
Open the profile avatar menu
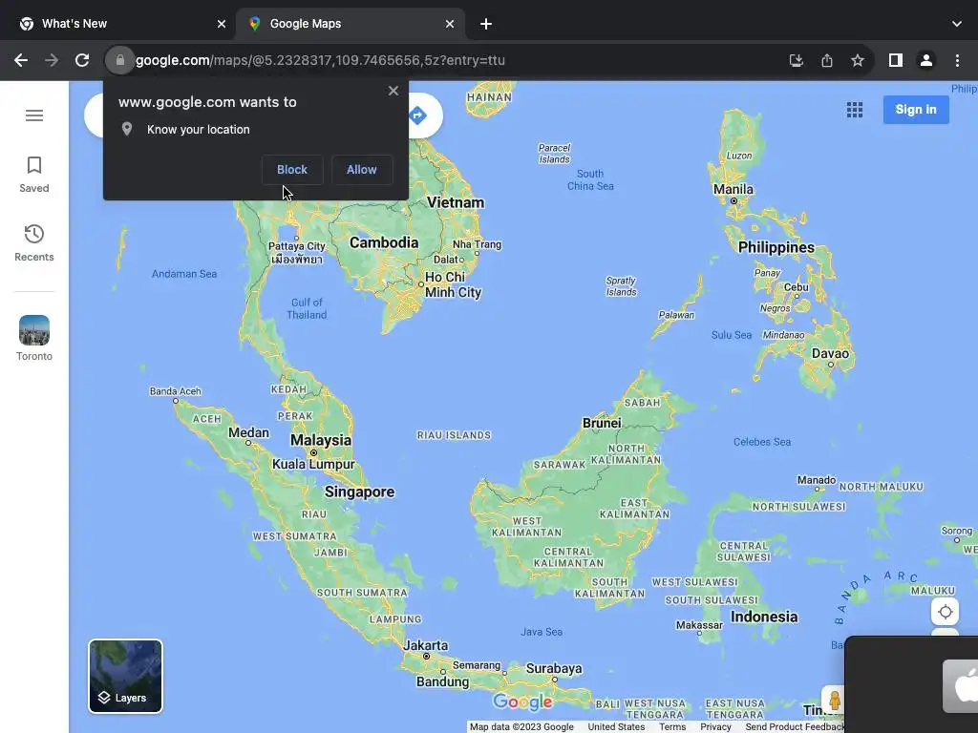point(926,60)
